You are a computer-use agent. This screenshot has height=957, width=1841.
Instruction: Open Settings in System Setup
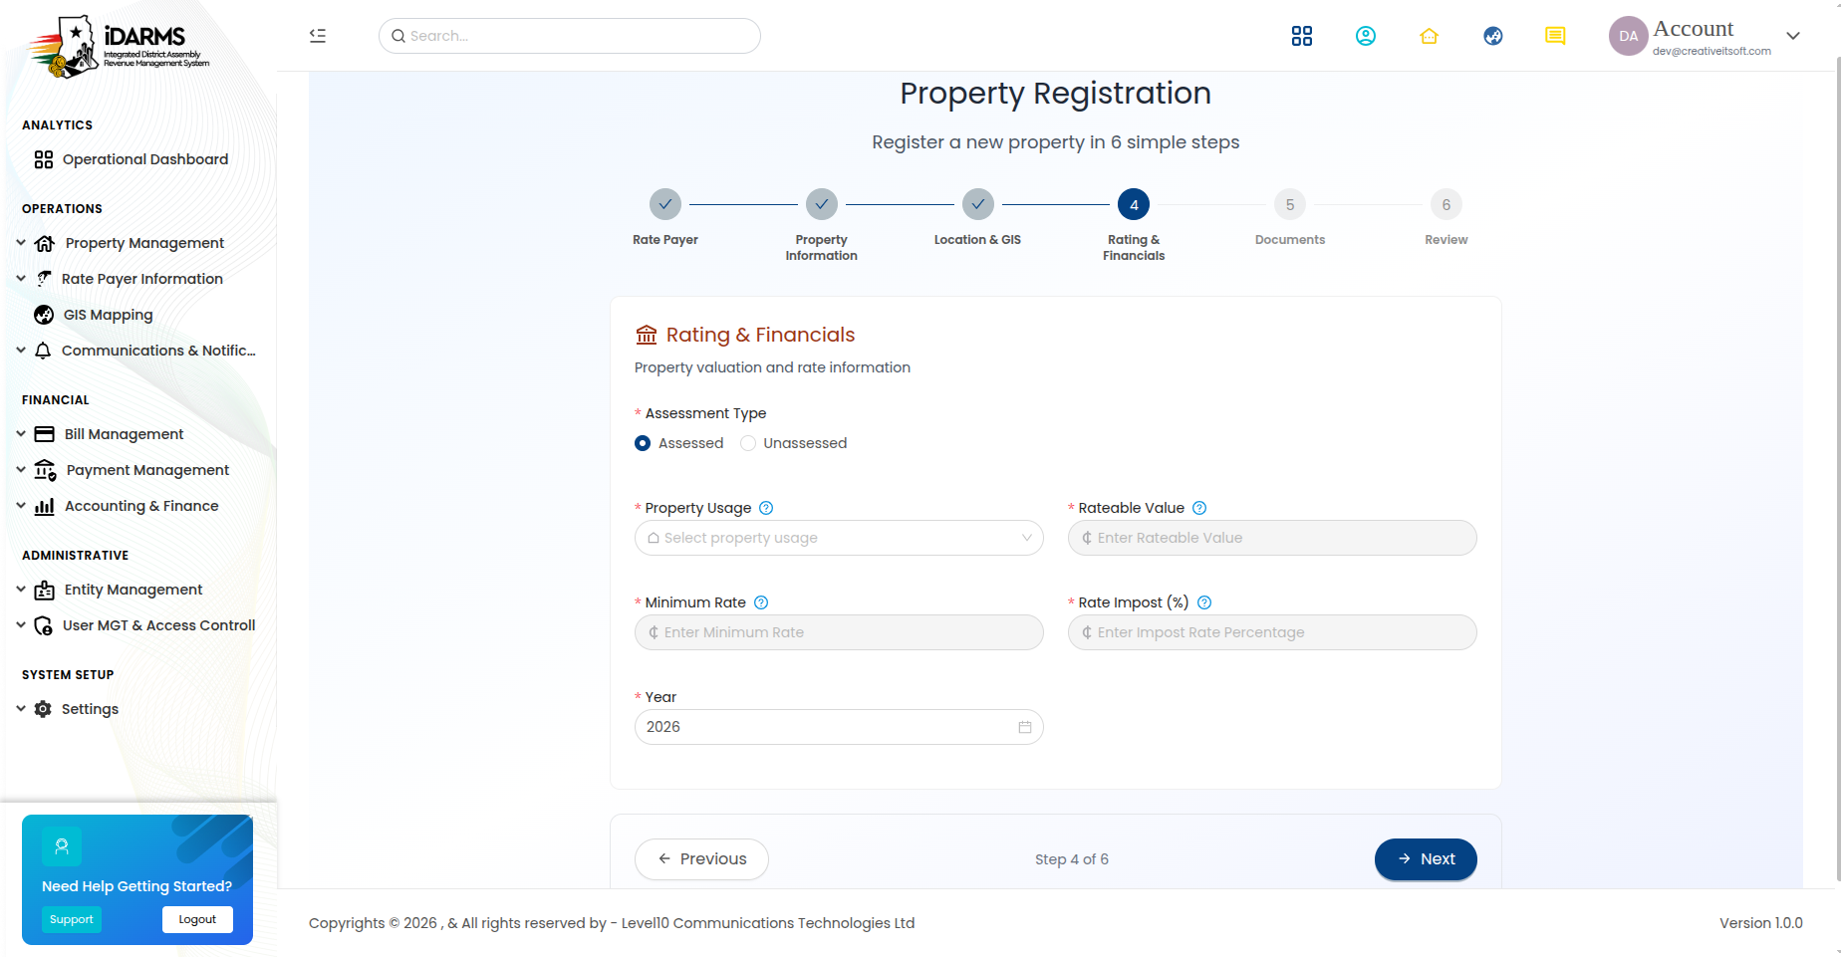point(90,709)
